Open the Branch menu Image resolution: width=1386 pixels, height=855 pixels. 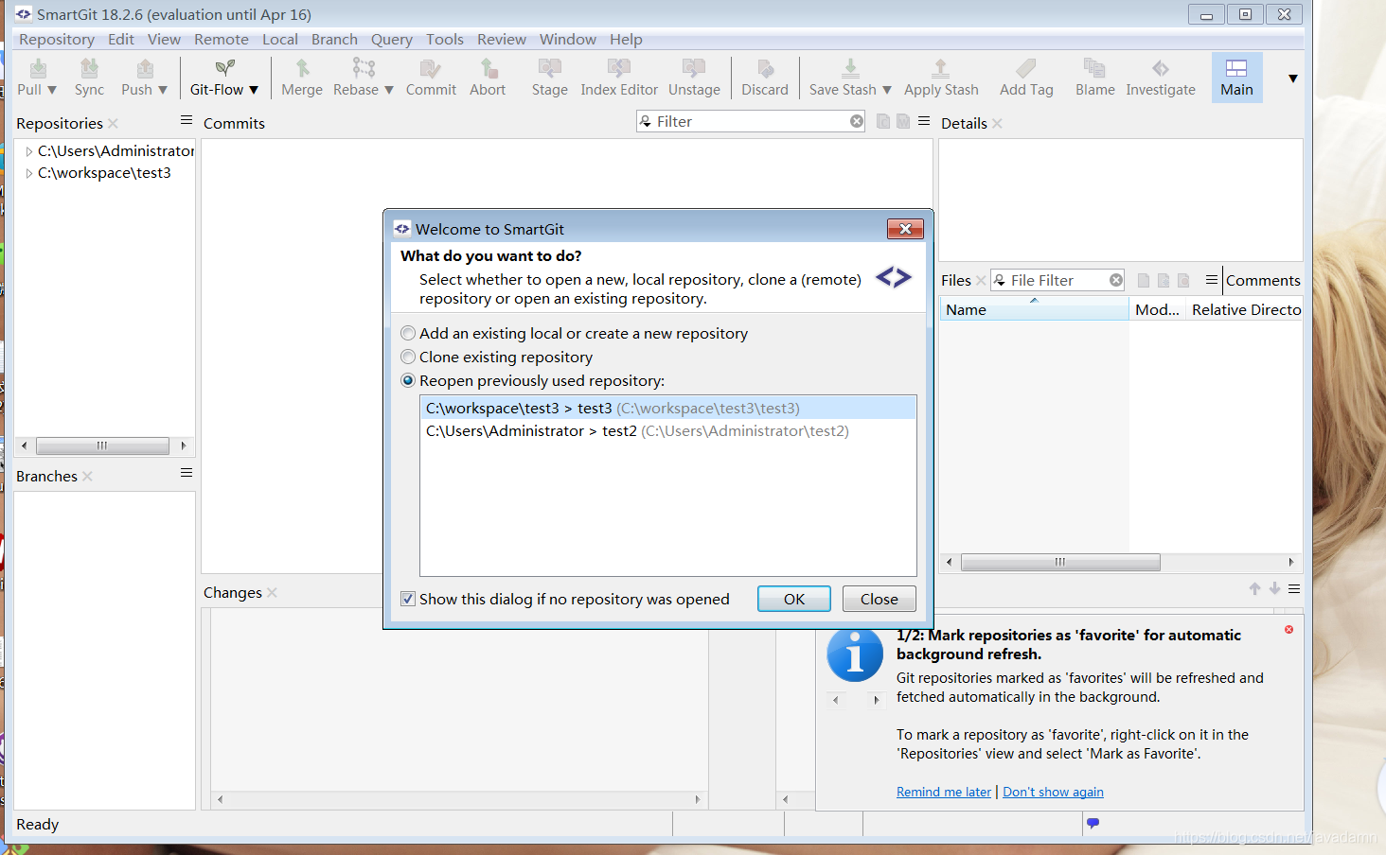pyautogui.click(x=334, y=39)
